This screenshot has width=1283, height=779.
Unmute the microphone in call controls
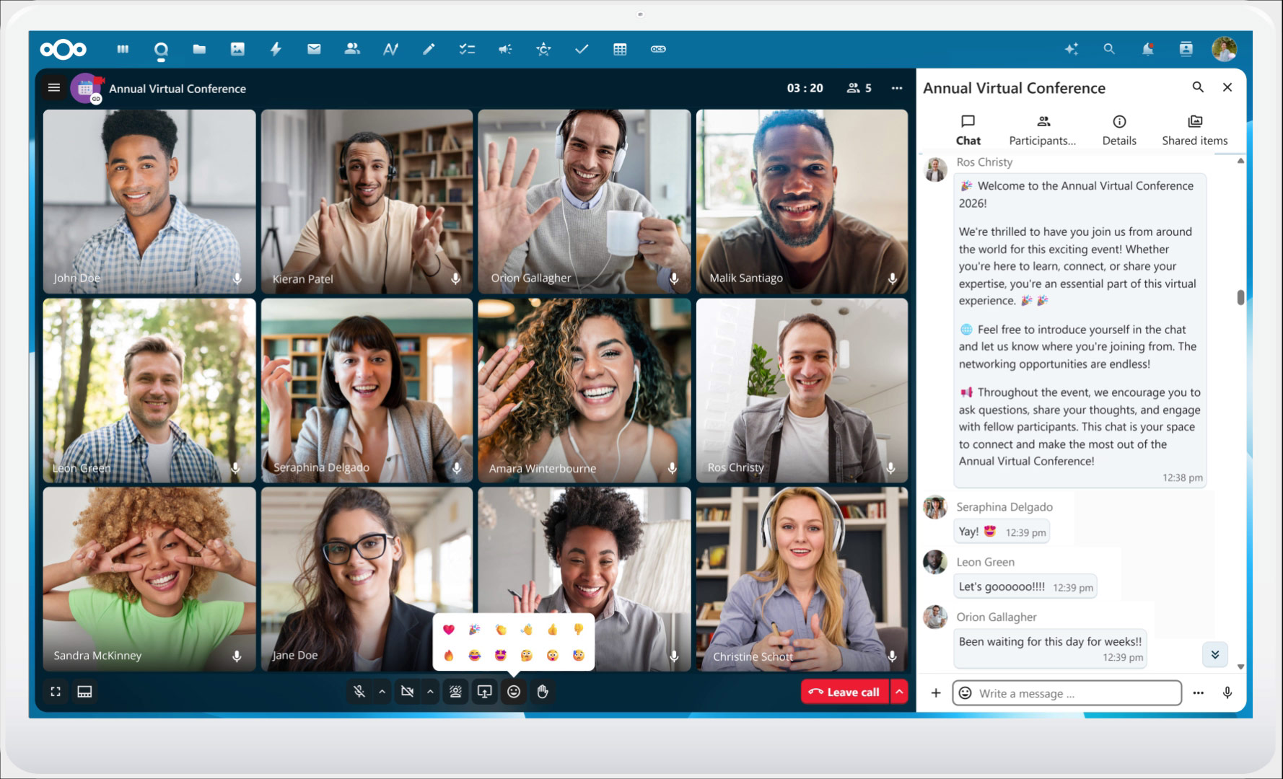click(x=359, y=692)
